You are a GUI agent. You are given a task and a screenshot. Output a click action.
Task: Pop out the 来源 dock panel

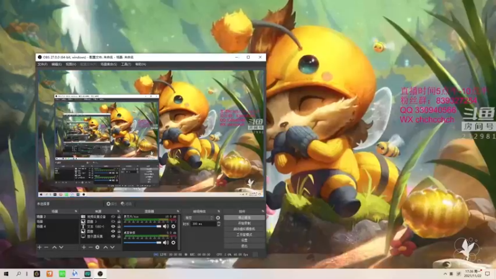click(x=118, y=211)
